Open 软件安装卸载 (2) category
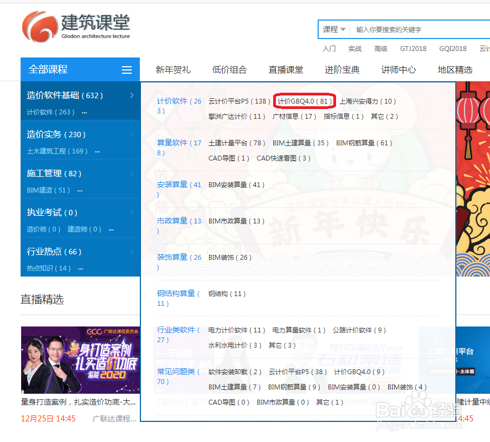 [x=235, y=372]
